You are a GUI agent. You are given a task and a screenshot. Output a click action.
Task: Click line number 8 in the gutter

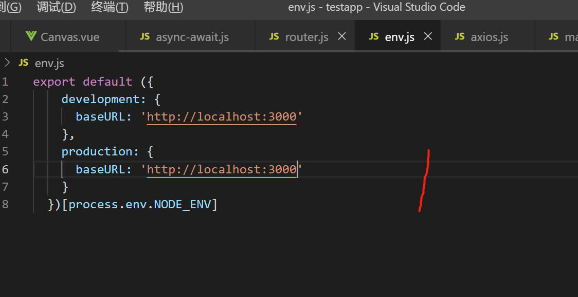click(5, 204)
